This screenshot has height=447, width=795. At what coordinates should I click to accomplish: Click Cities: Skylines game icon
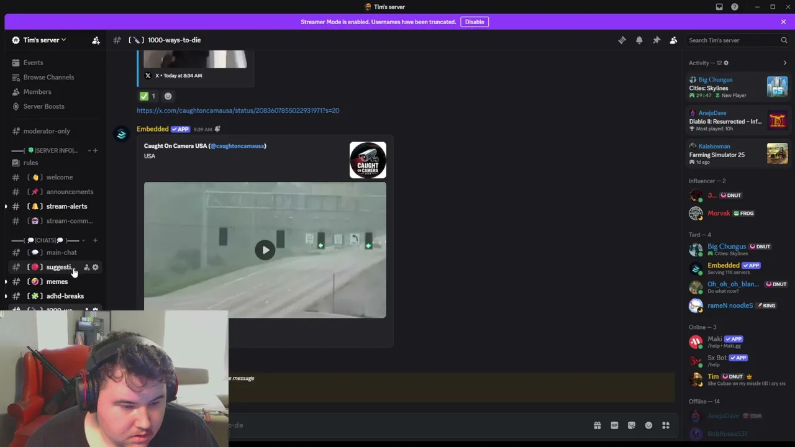coord(777,87)
